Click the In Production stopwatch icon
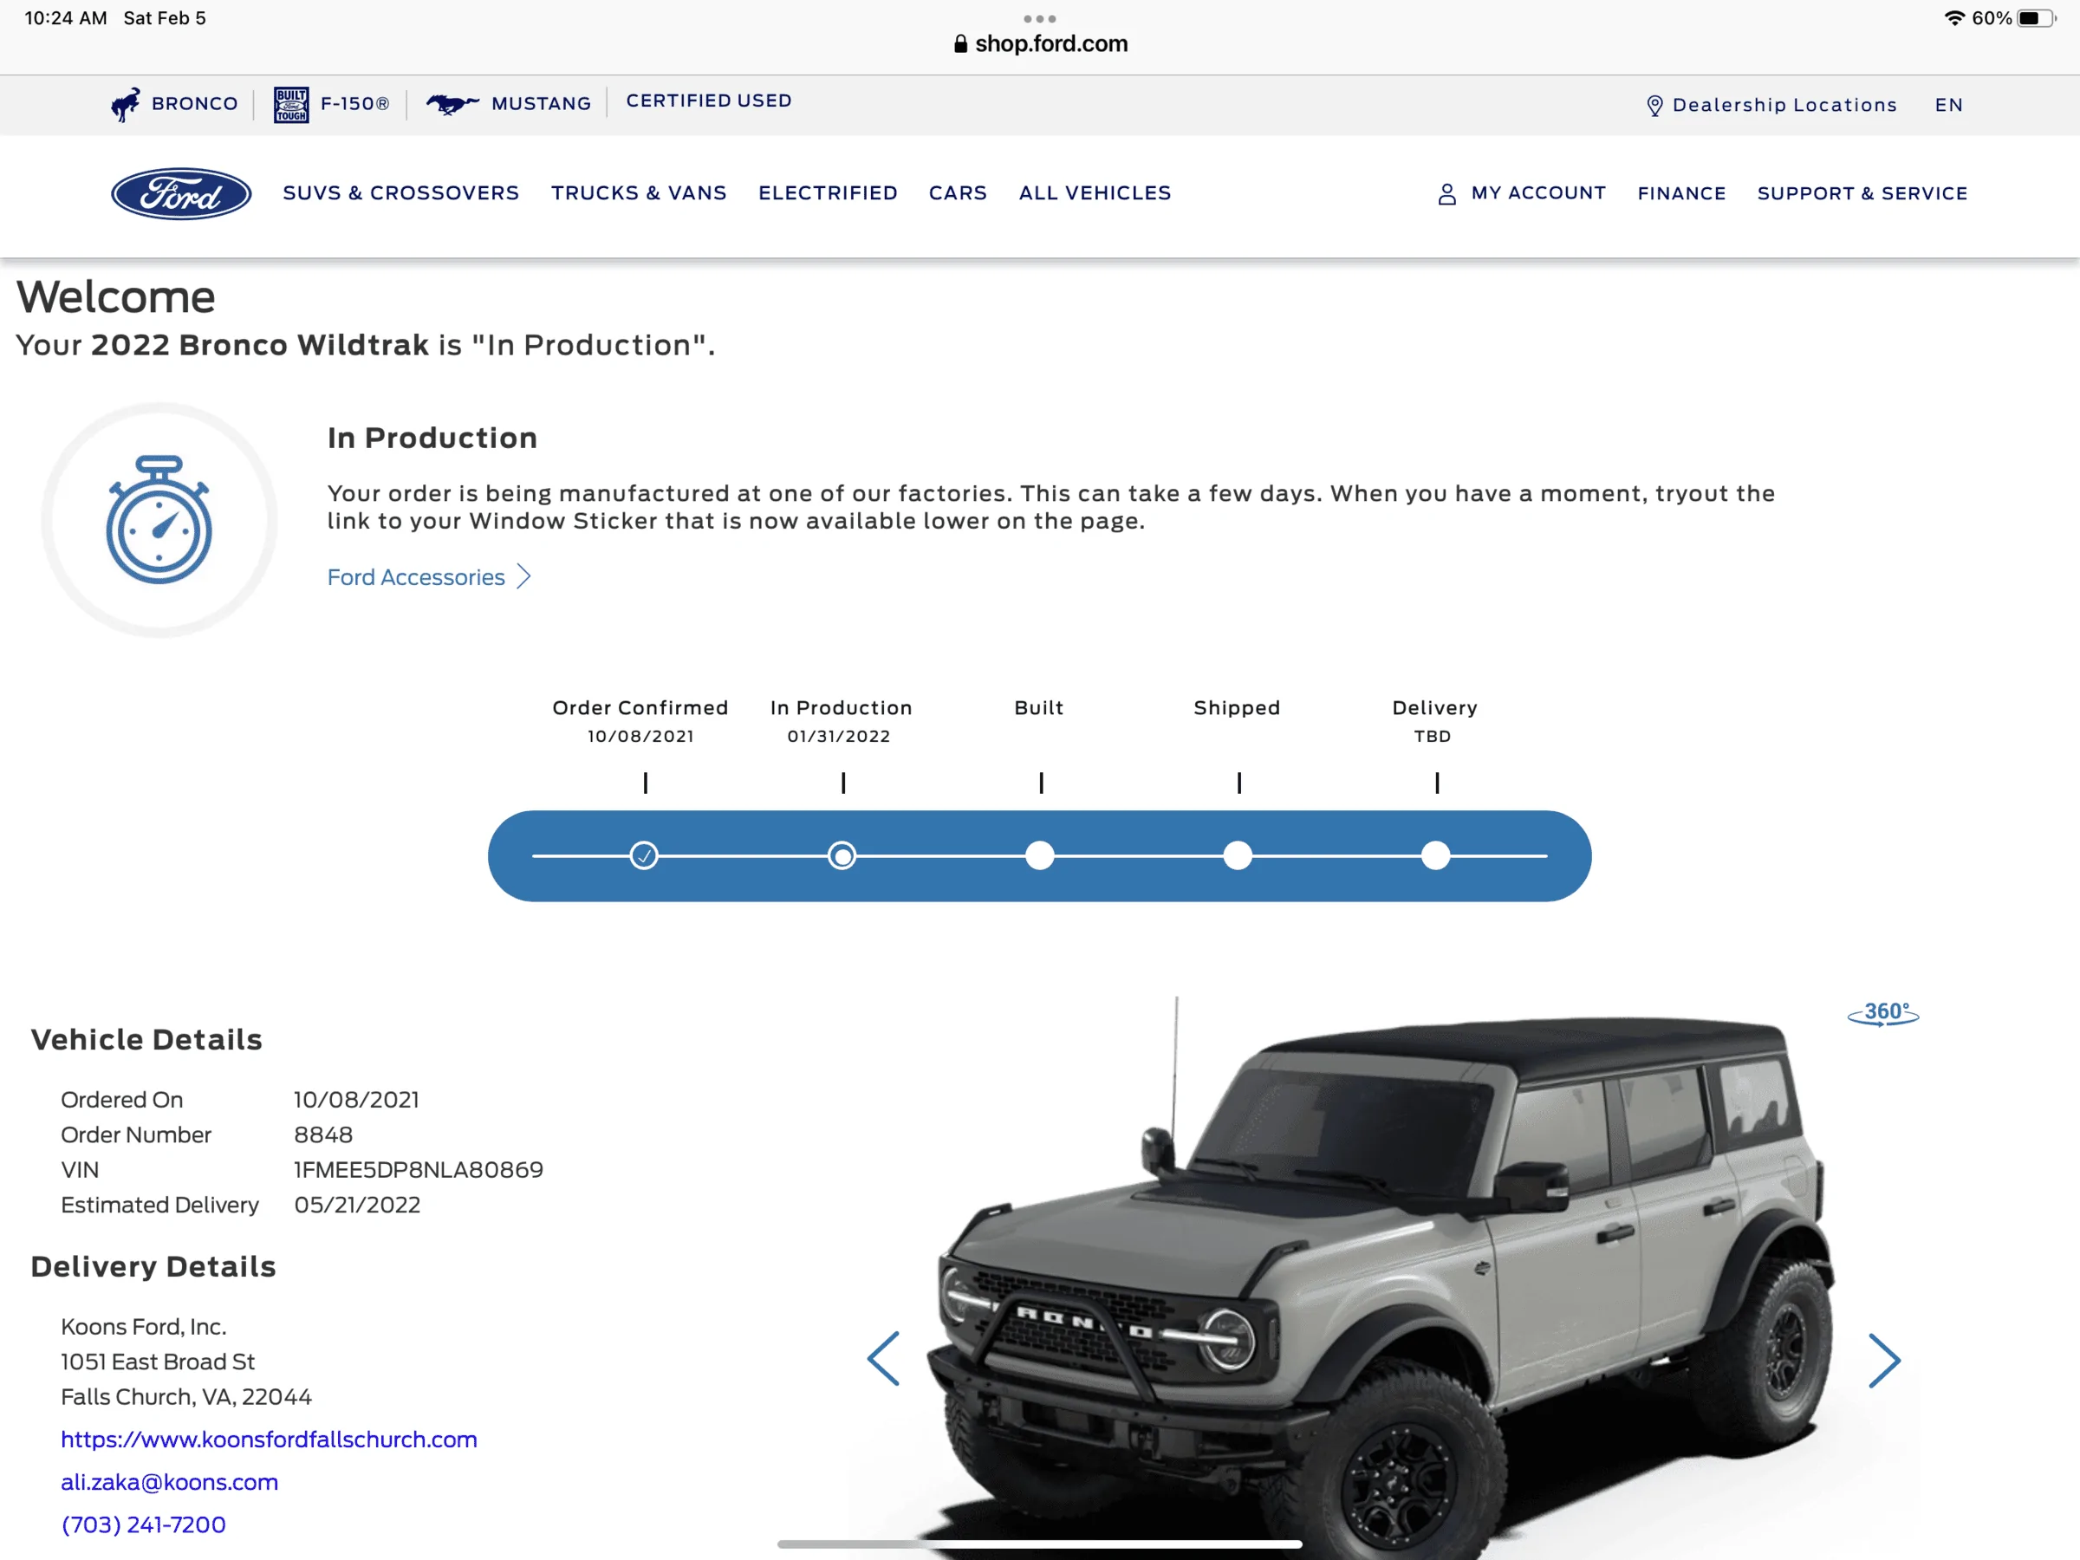Screen dimensions: 2080x1560 click(x=159, y=520)
